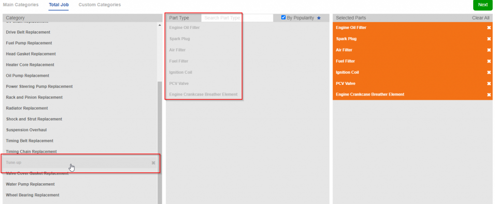Open the Custom Categories tab

(100, 5)
